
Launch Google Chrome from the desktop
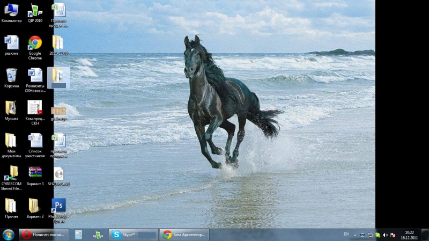point(35,43)
